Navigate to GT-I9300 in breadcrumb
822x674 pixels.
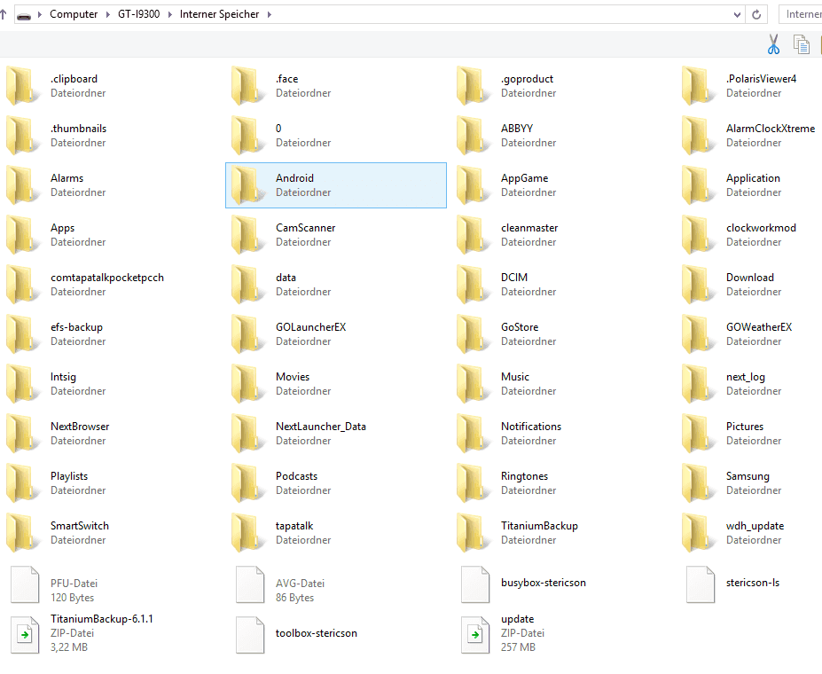138,14
